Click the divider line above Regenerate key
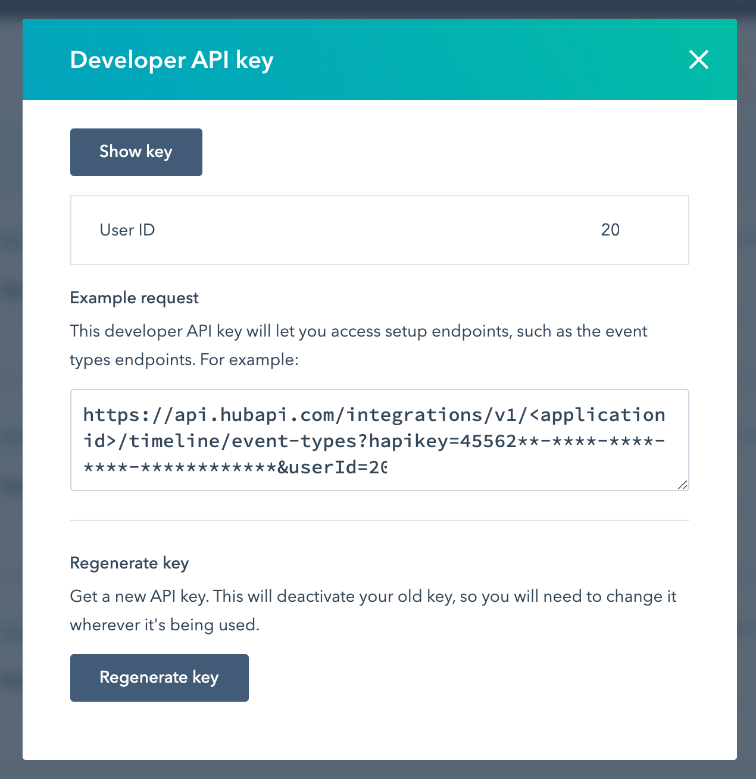Viewport: 756px width, 779px height. [x=380, y=520]
